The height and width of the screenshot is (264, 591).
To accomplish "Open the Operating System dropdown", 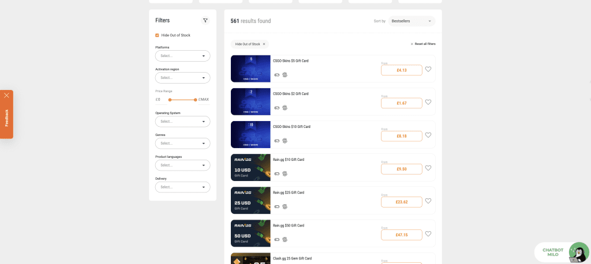I will 183,121.
